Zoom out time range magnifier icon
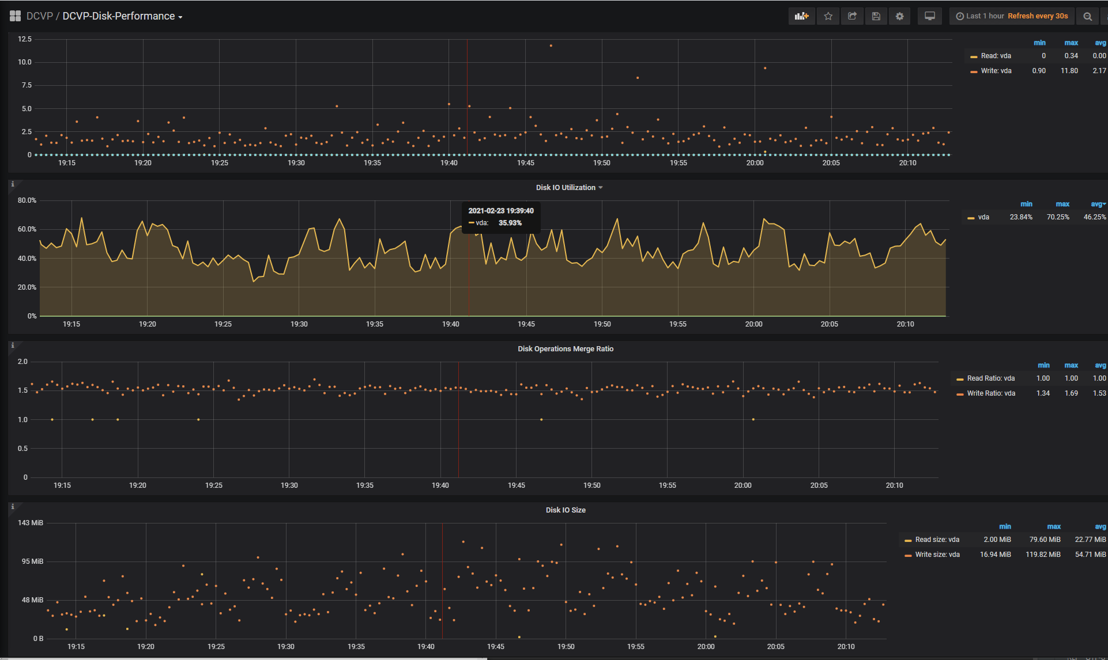This screenshot has width=1108, height=660. [x=1087, y=16]
